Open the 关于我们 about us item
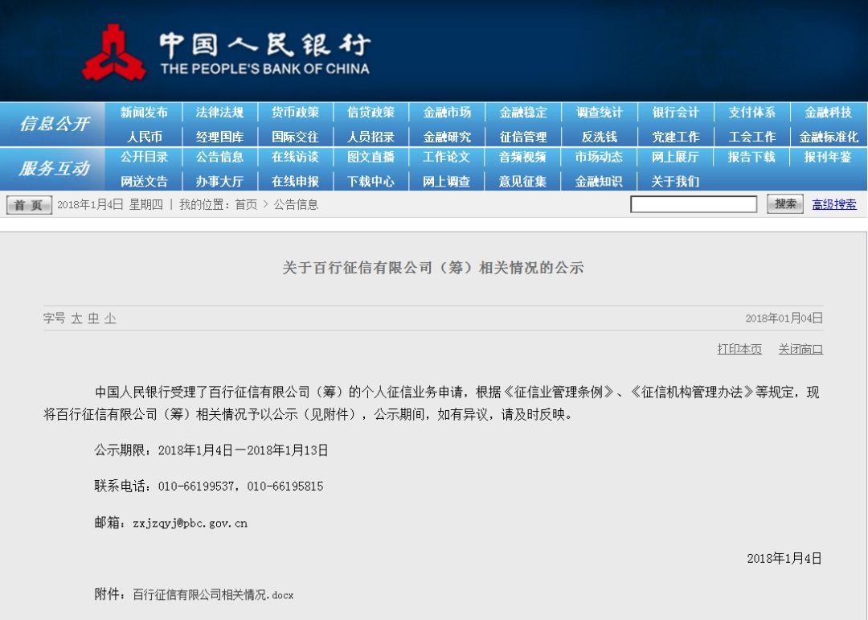 [x=674, y=182]
